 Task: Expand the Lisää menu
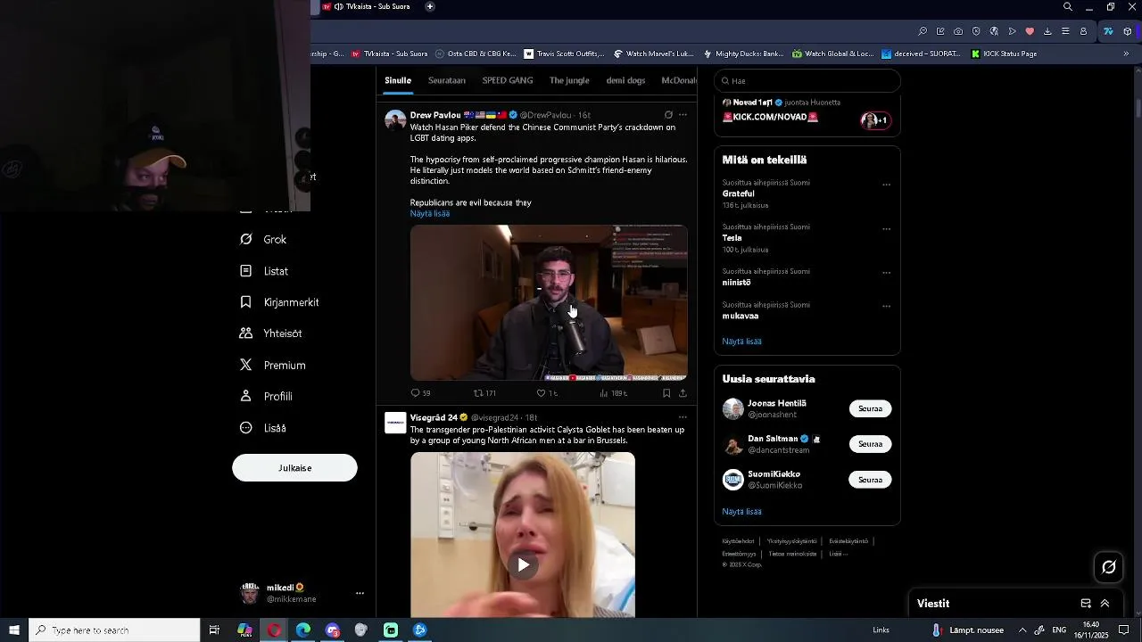[x=263, y=428]
